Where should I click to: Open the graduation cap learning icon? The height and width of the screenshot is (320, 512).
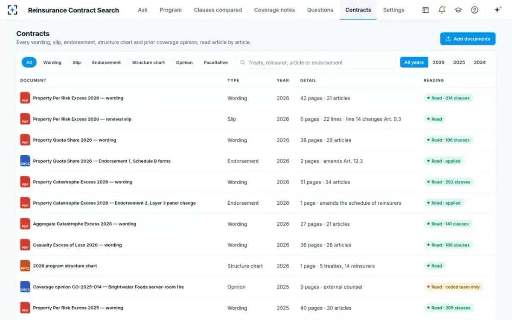[x=458, y=10]
